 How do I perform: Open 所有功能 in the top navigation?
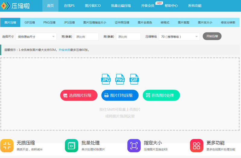(x=195, y=6)
